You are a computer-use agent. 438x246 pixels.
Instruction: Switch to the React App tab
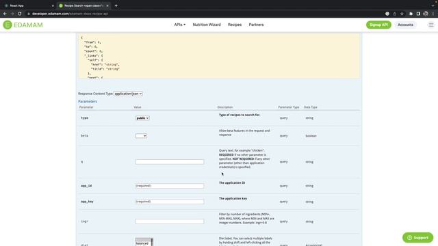pyautogui.click(x=28, y=5)
